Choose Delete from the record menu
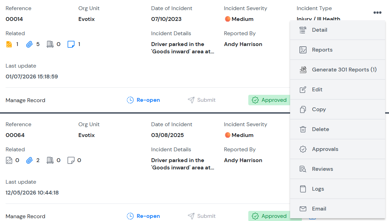This screenshot has height=221, width=389. click(337, 129)
